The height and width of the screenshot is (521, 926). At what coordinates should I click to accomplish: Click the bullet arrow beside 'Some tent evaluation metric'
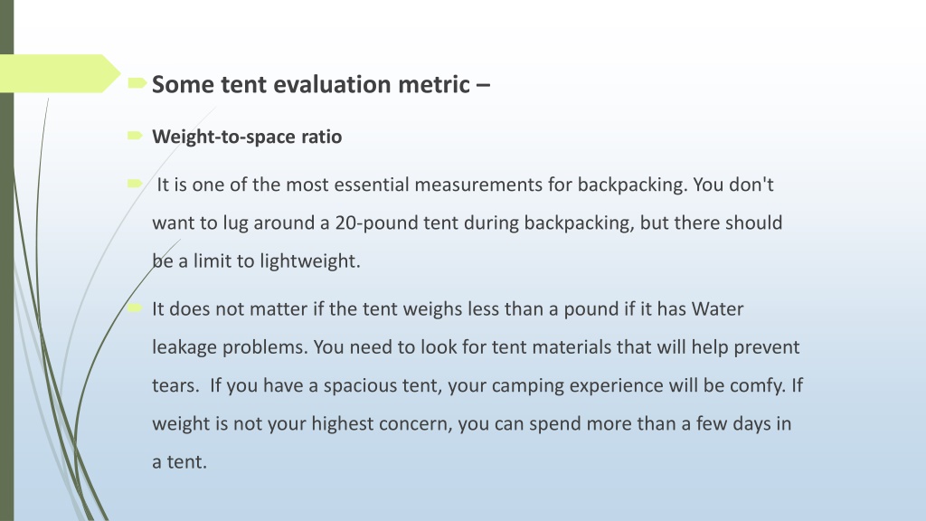click(137, 82)
